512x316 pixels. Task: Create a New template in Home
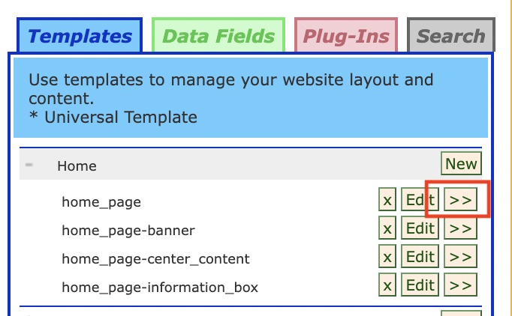click(460, 164)
